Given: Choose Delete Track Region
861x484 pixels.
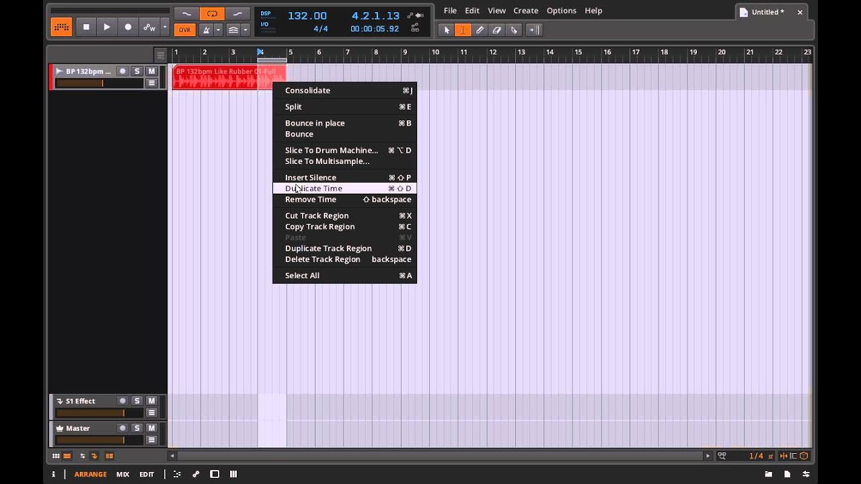Looking at the screenshot, I should pos(344,259).
